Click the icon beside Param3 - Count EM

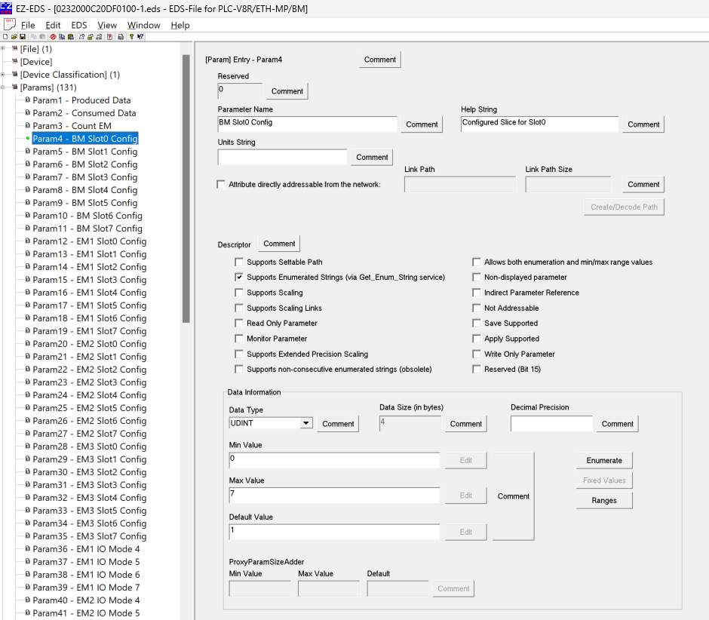(28, 126)
